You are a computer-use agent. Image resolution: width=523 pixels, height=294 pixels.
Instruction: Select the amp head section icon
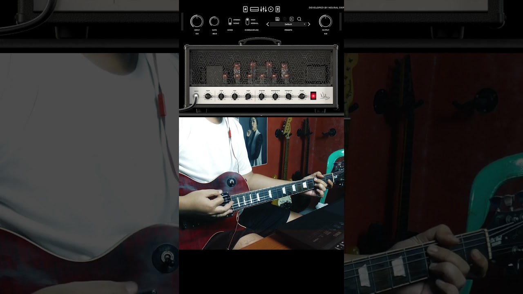pyautogui.click(x=254, y=9)
